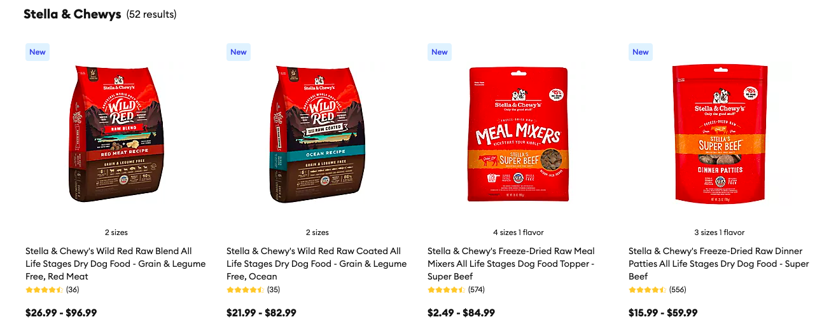829x324 pixels.
Task: Open Wild Red Raw Blend Red Meat title link
Action: point(116,264)
